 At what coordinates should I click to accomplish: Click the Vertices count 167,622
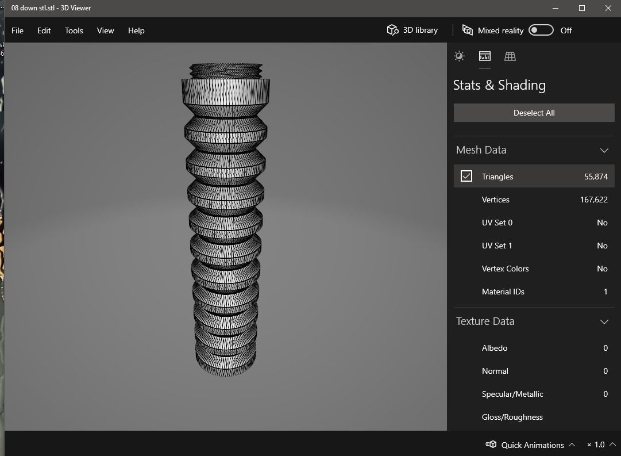[593, 200]
